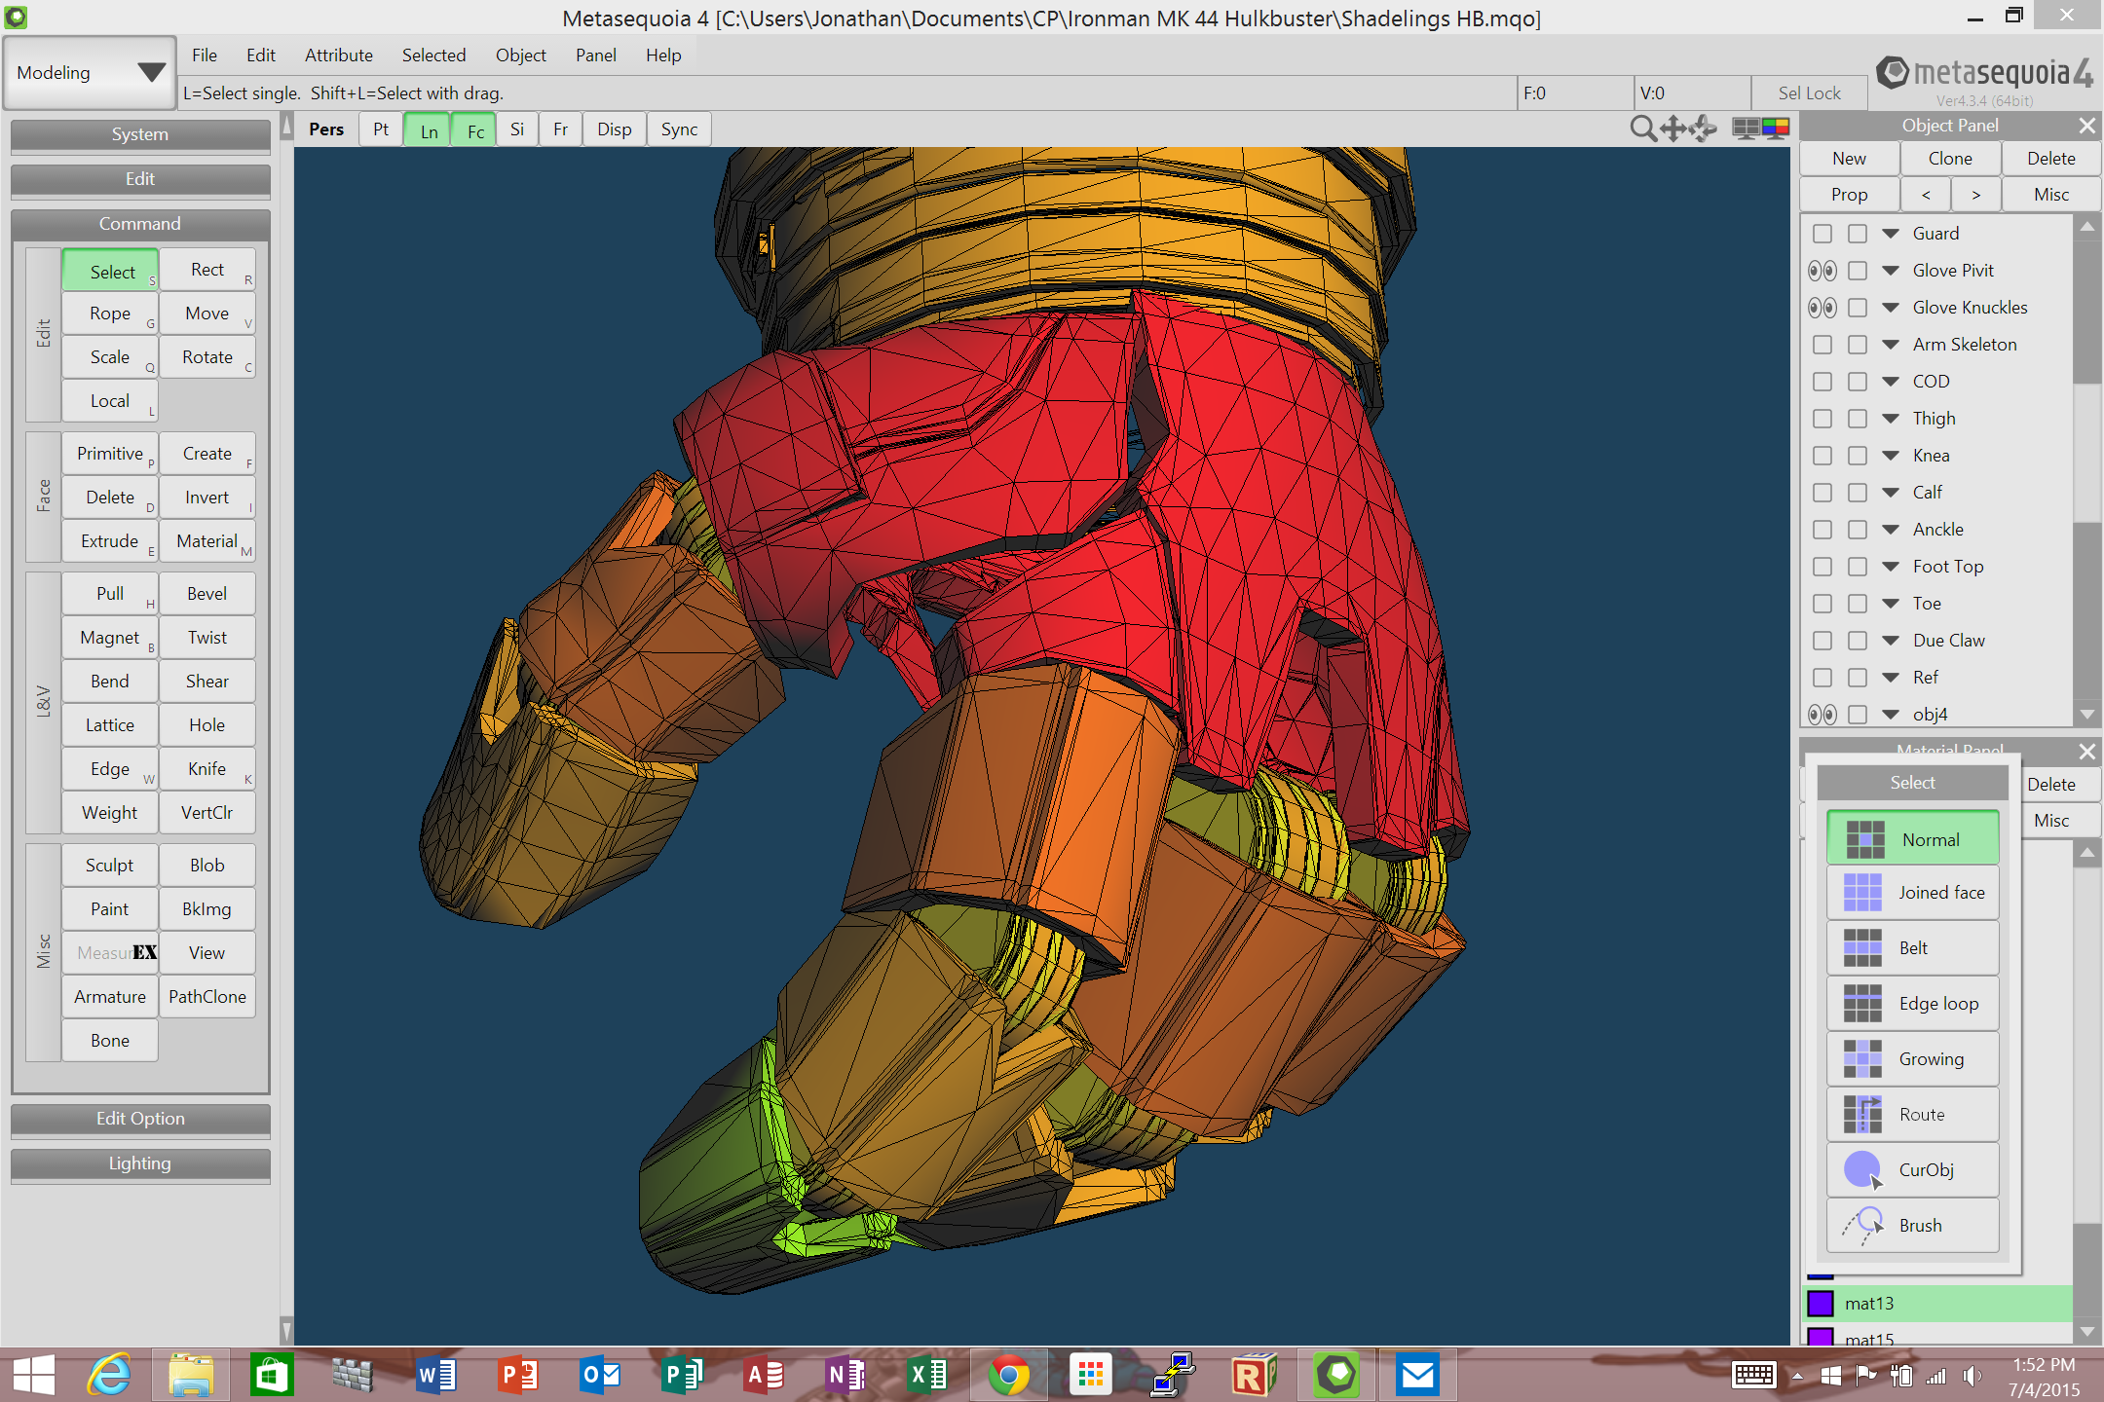Open Google Chrome from taskbar

click(x=1009, y=1375)
